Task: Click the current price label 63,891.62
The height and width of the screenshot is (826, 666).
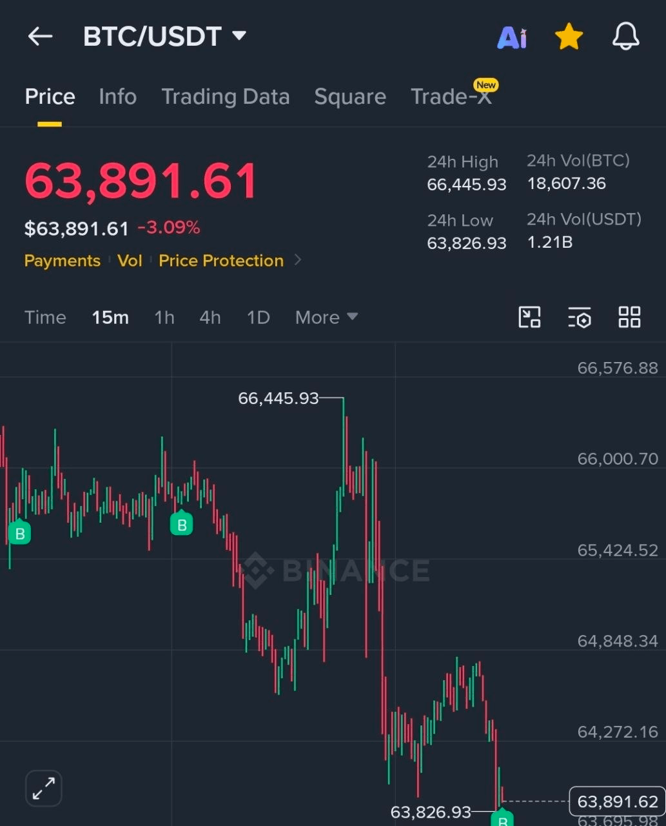Action: click(617, 801)
